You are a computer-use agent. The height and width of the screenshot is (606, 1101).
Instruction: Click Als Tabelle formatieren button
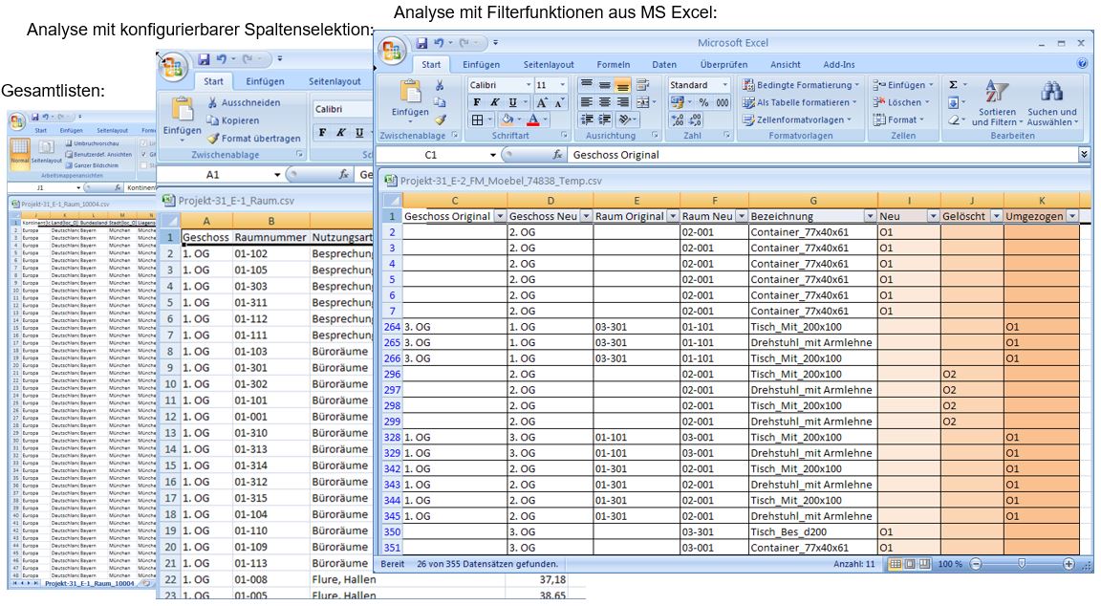[x=800, y=102]
